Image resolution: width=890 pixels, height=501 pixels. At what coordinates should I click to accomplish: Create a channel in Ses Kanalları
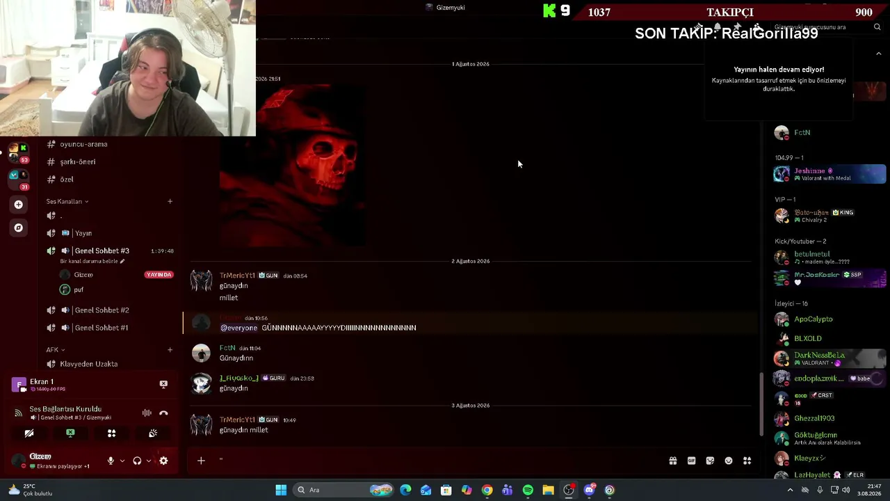pos(170,202)
